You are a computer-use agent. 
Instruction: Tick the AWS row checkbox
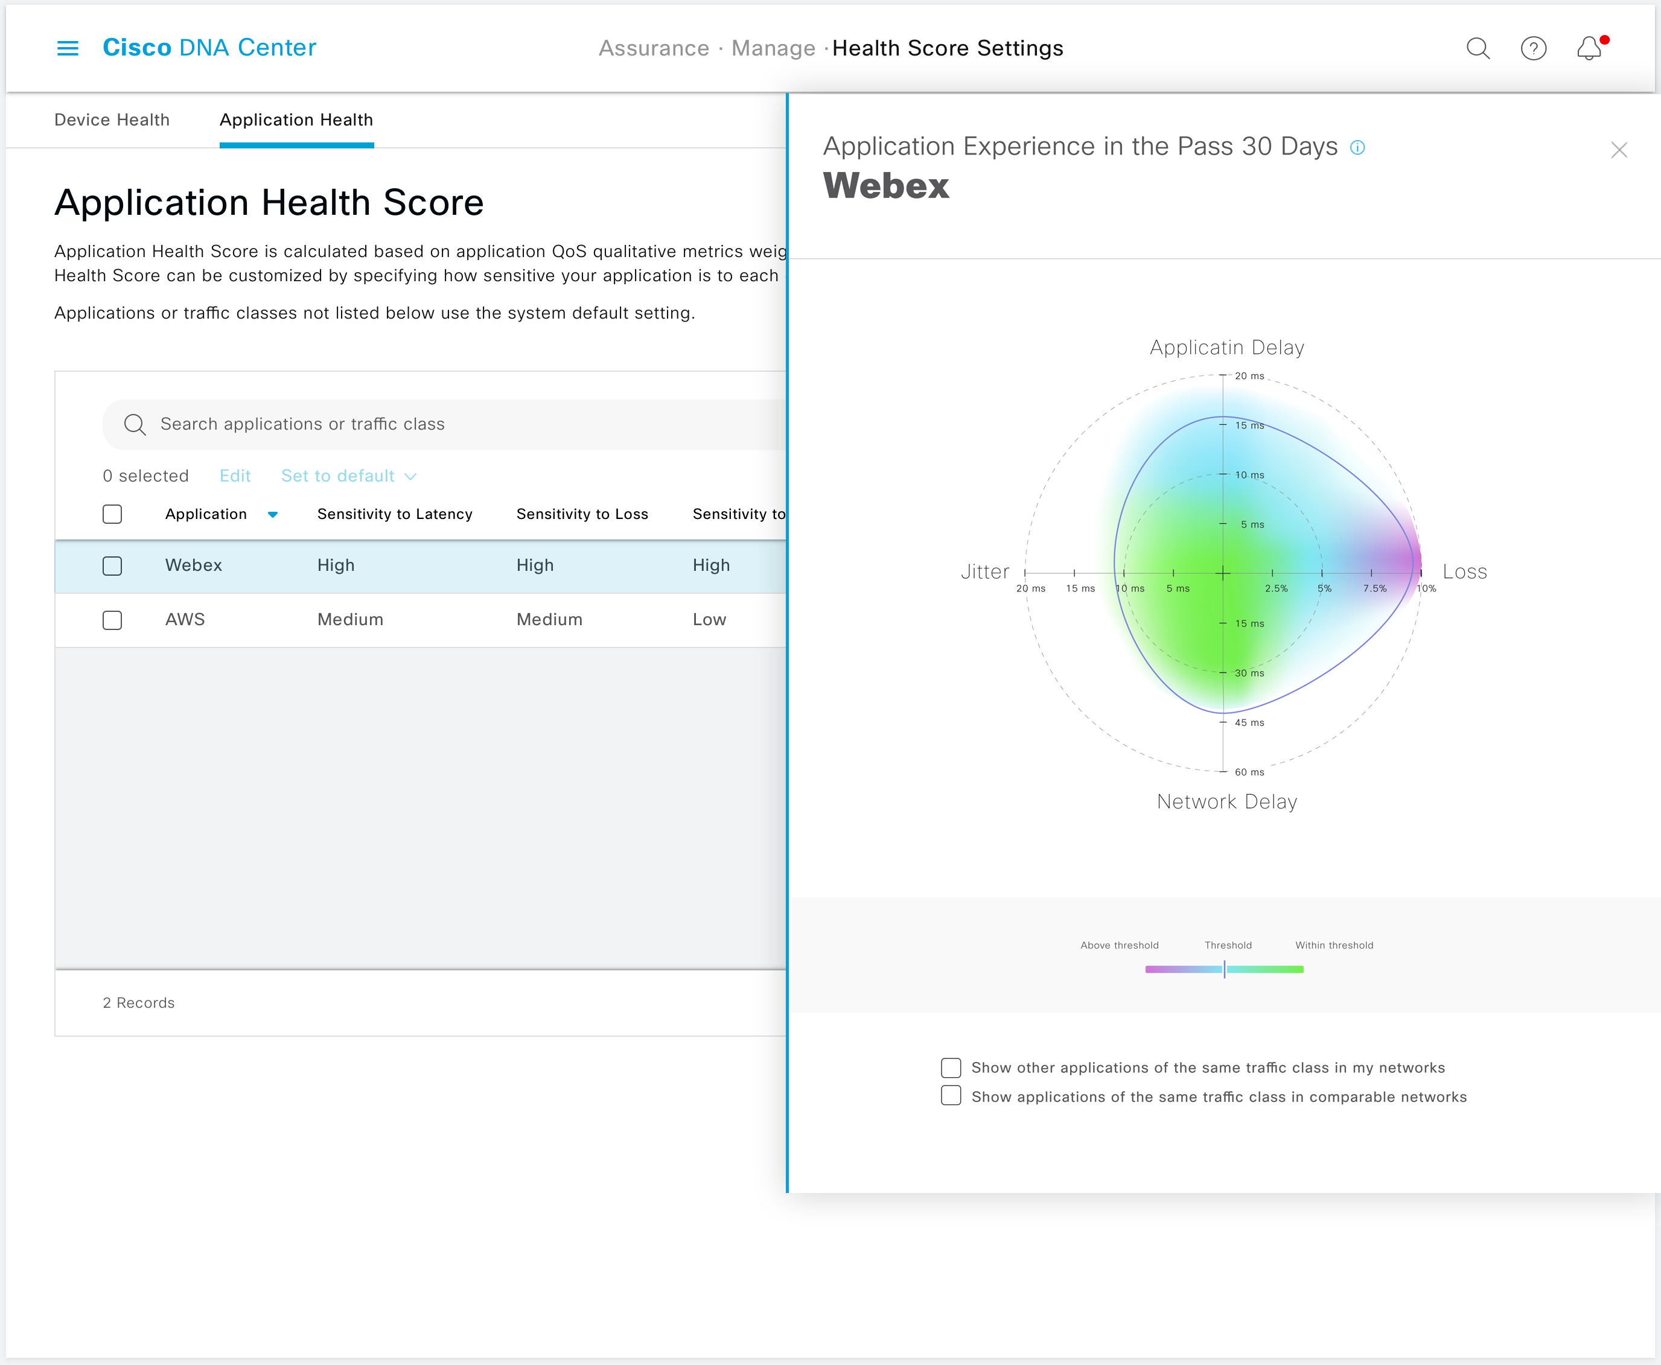(x=112, y=620)
